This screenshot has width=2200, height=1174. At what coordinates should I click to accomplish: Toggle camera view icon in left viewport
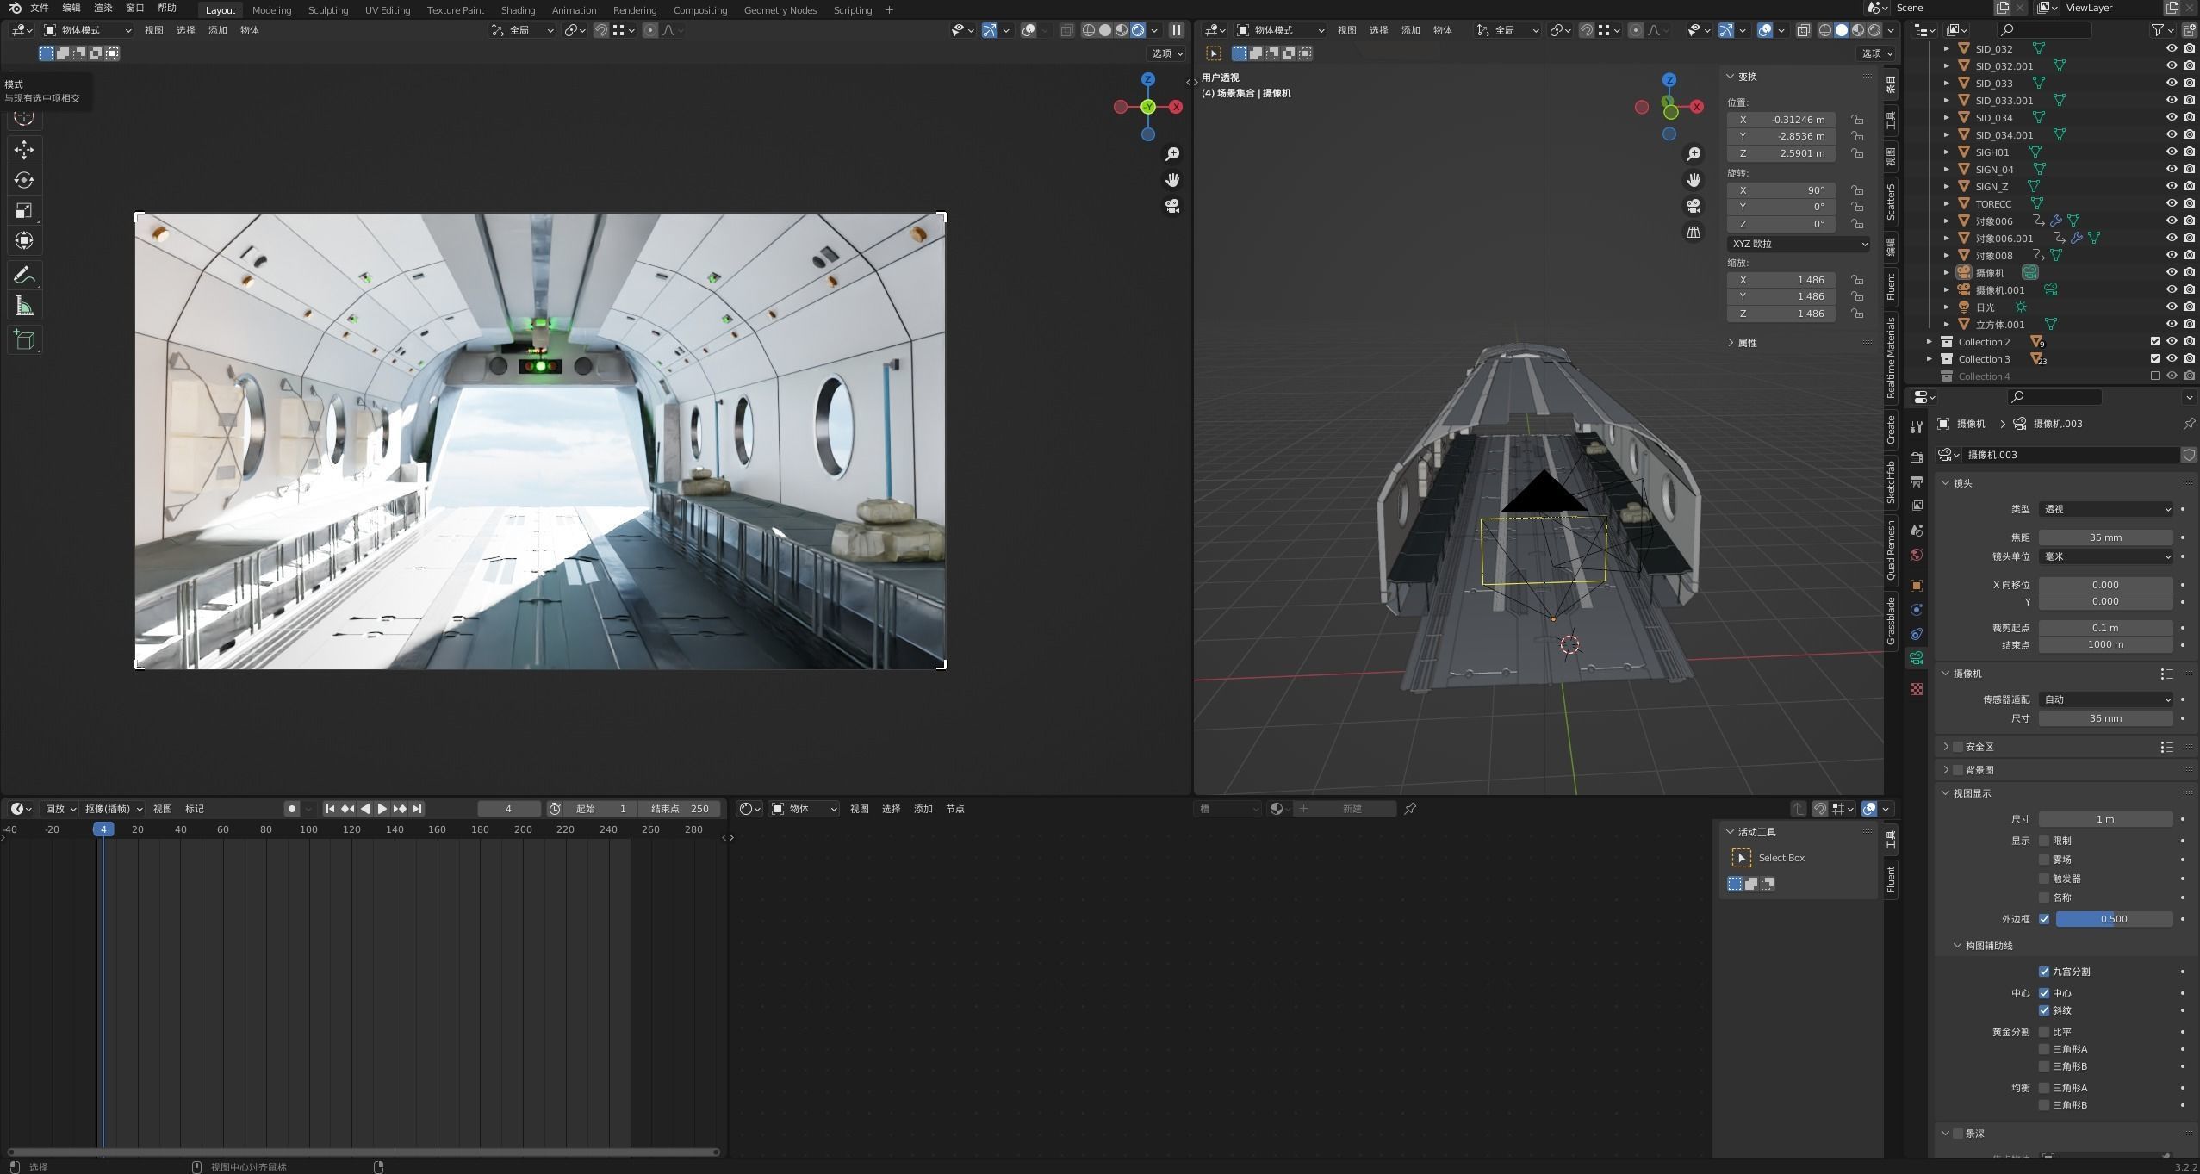coord(1172,206)
